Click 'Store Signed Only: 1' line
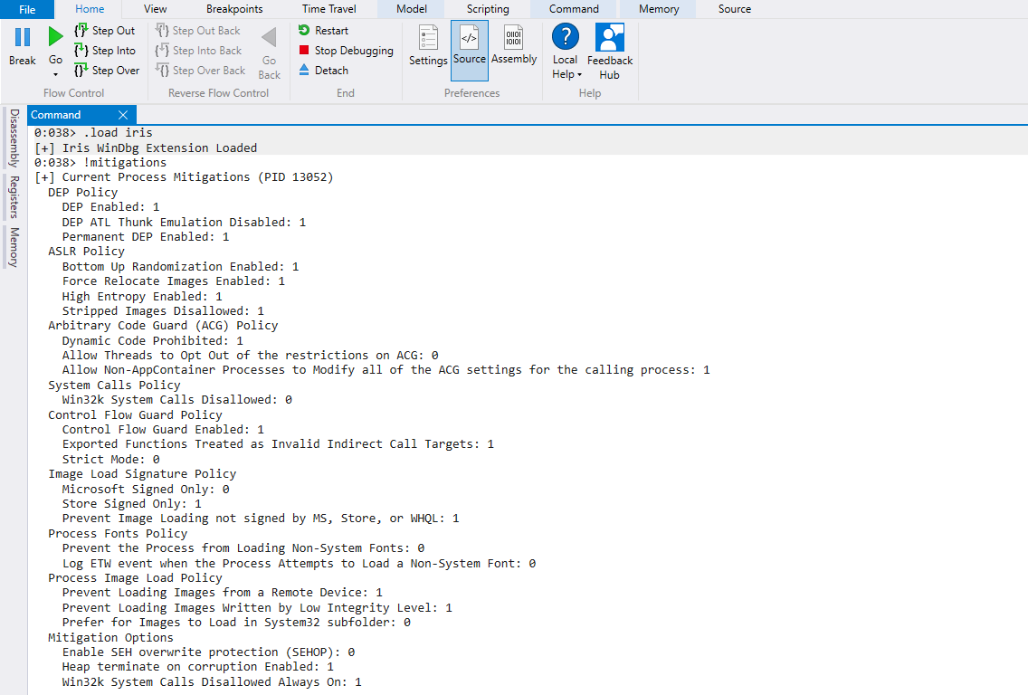The width and height of the screenshot is (1028, 695). click(x=132, y=503)
